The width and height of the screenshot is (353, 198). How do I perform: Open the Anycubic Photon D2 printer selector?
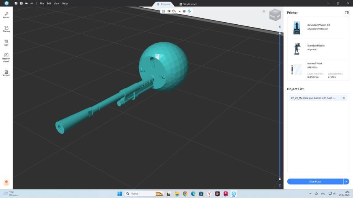pos(318,28)
